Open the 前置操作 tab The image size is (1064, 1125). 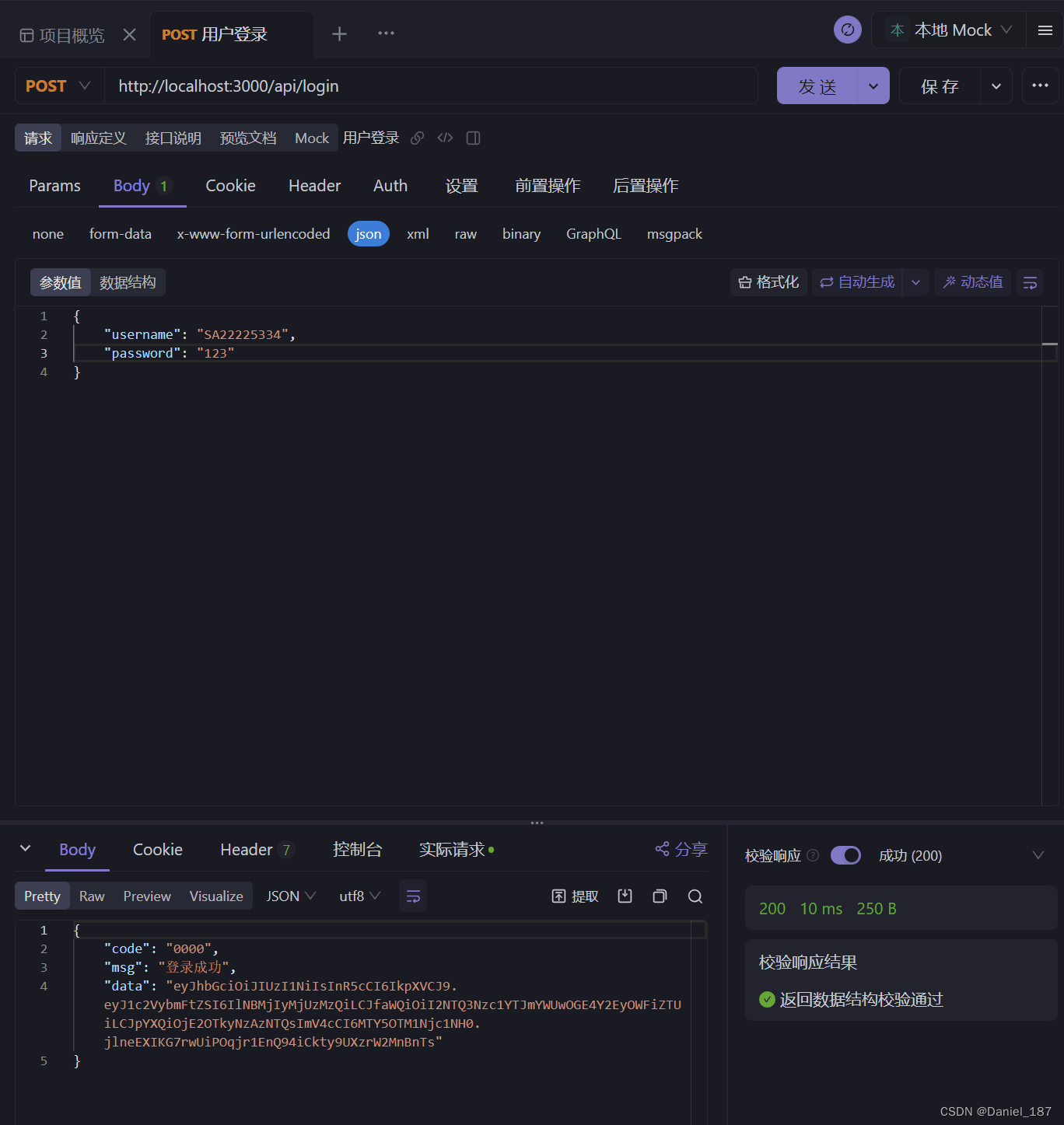point(548,186)
